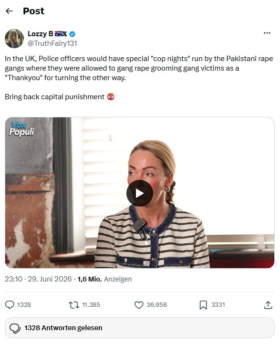This screenshot has height=344, width=280.
Task: Open the three-dot more options menu
Action: click(267, 33)
